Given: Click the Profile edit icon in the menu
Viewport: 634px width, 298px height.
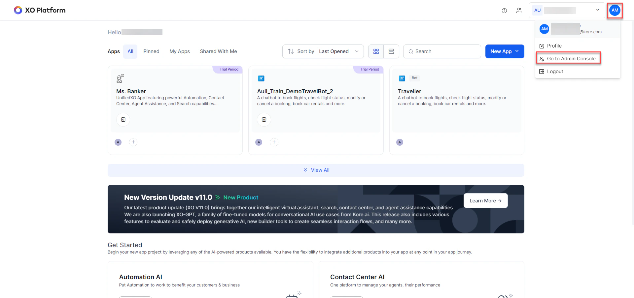Looking at the screenshot, I should tap(542, 46).
